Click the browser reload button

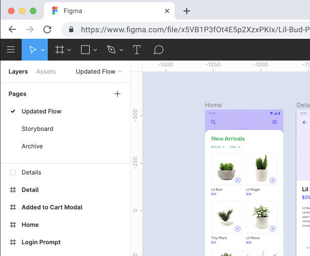pyautogui.click(x=46, y=30)
